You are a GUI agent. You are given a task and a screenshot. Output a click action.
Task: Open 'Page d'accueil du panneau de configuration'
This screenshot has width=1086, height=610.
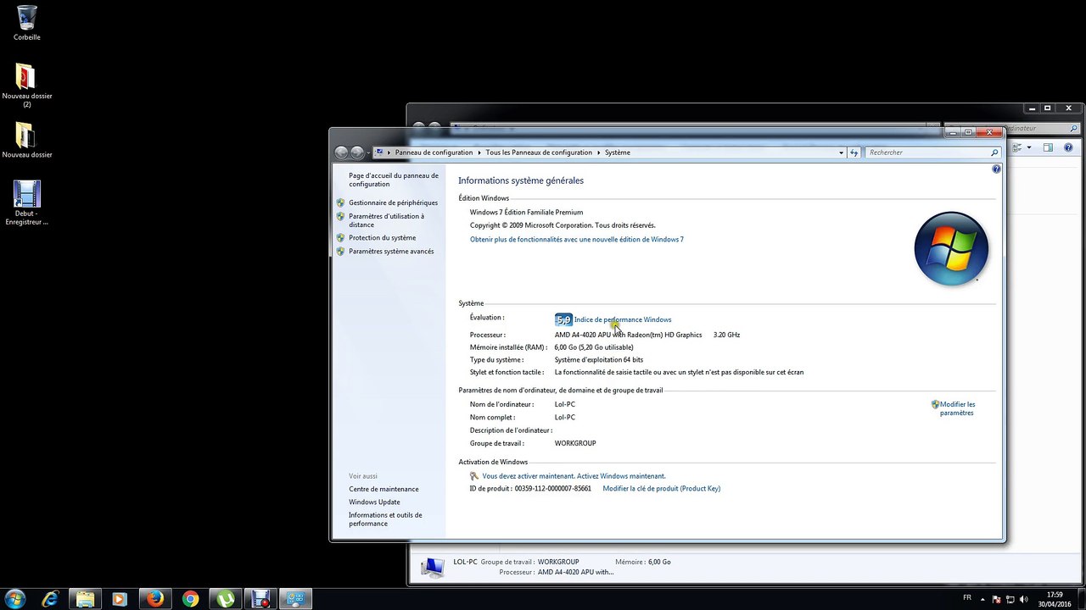[x=394, y=180]
